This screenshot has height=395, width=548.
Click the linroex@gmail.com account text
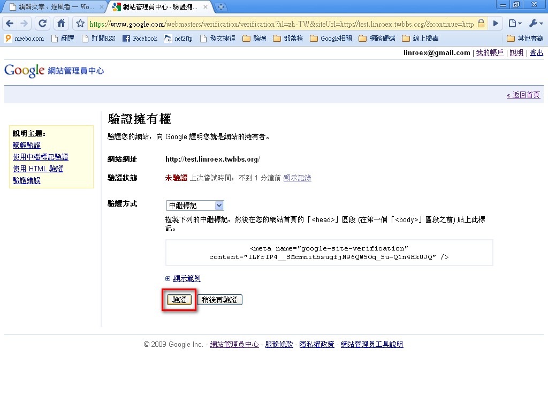(x=437, y=53)
